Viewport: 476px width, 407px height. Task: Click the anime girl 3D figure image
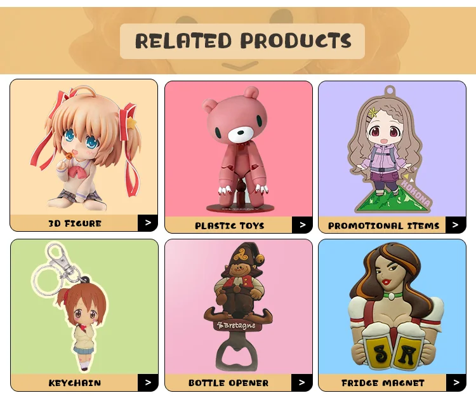pos(86,148)
